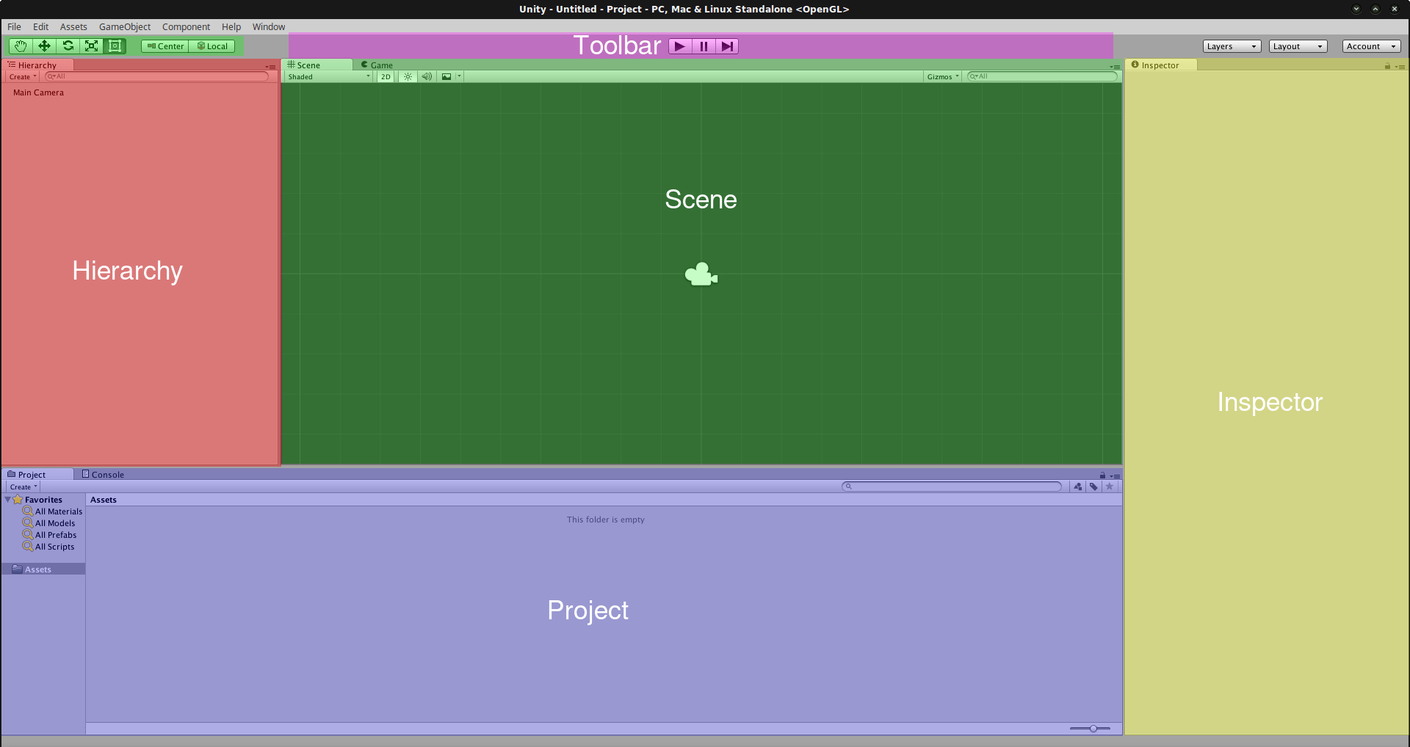
Task: Click the scene effects image icon
Action: coord(446,76)
